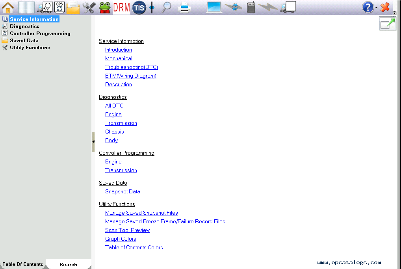This screenshot has width=401, height=269.
Task: Open the Troubleshooting(DTC) link
Action: tap(132, 67)
